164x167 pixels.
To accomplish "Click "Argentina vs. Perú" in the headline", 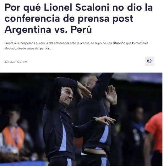I will tap(48, 29).
